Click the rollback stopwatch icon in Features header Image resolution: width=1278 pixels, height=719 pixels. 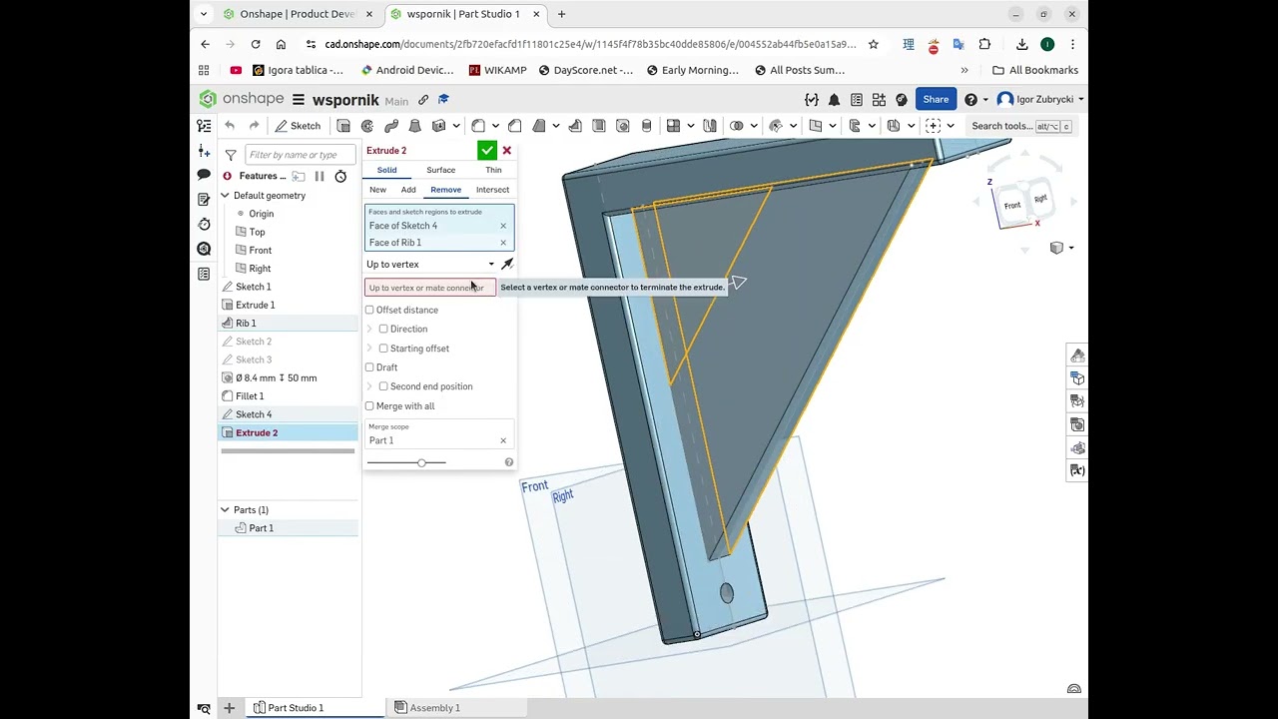point(340,176)
